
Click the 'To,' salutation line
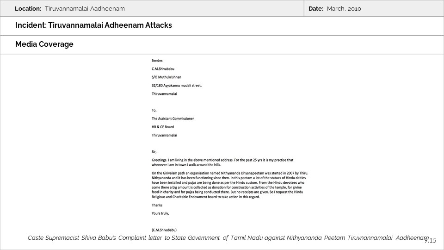pos(154,110)
